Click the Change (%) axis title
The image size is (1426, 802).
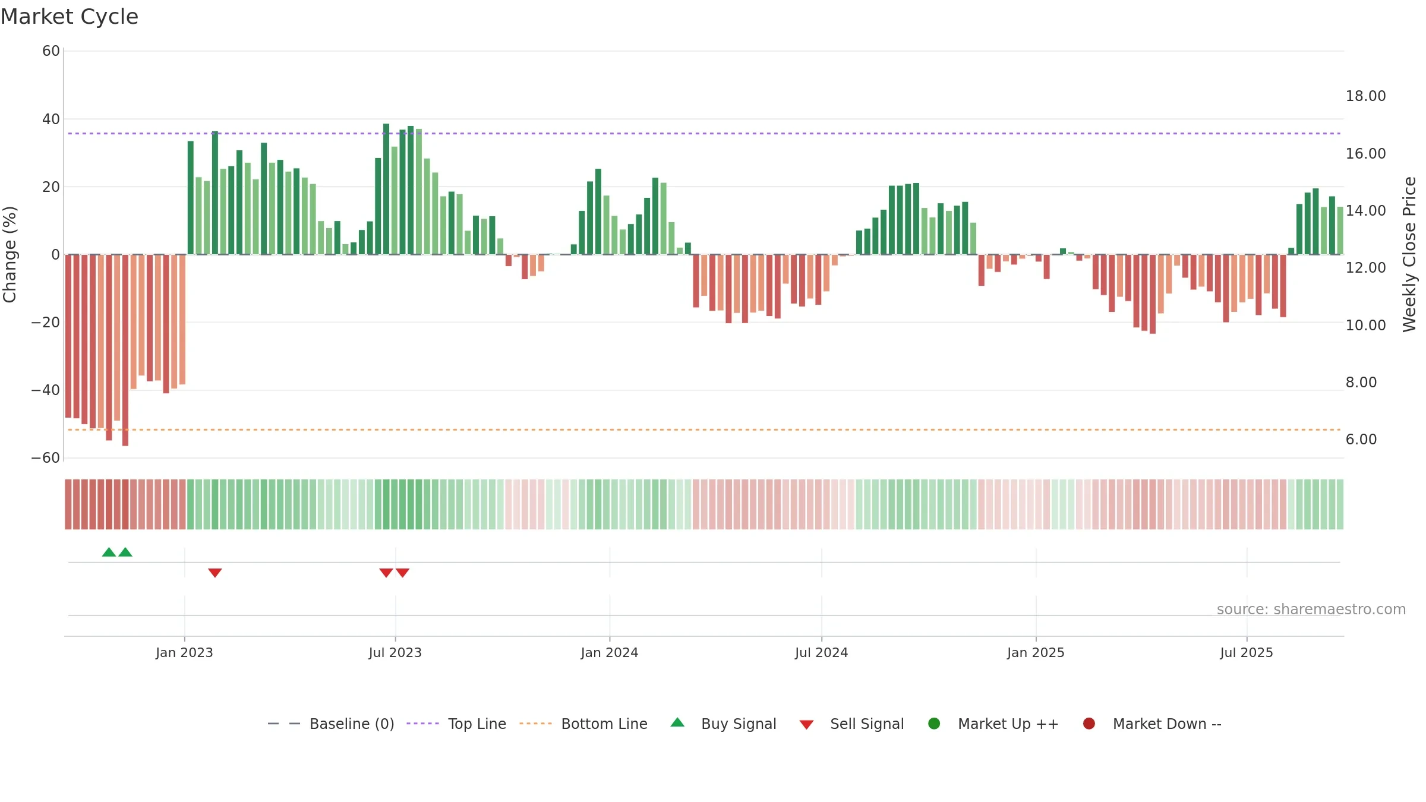(10, 254)
